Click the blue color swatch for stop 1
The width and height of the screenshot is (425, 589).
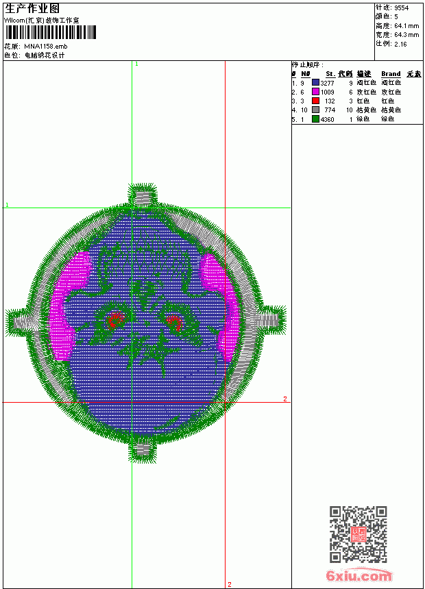[315, 83]
